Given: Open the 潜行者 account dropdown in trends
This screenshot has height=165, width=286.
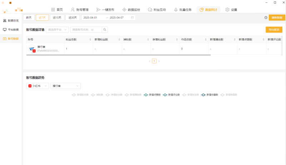Looking at the screenshot, I should click(65, 86).
